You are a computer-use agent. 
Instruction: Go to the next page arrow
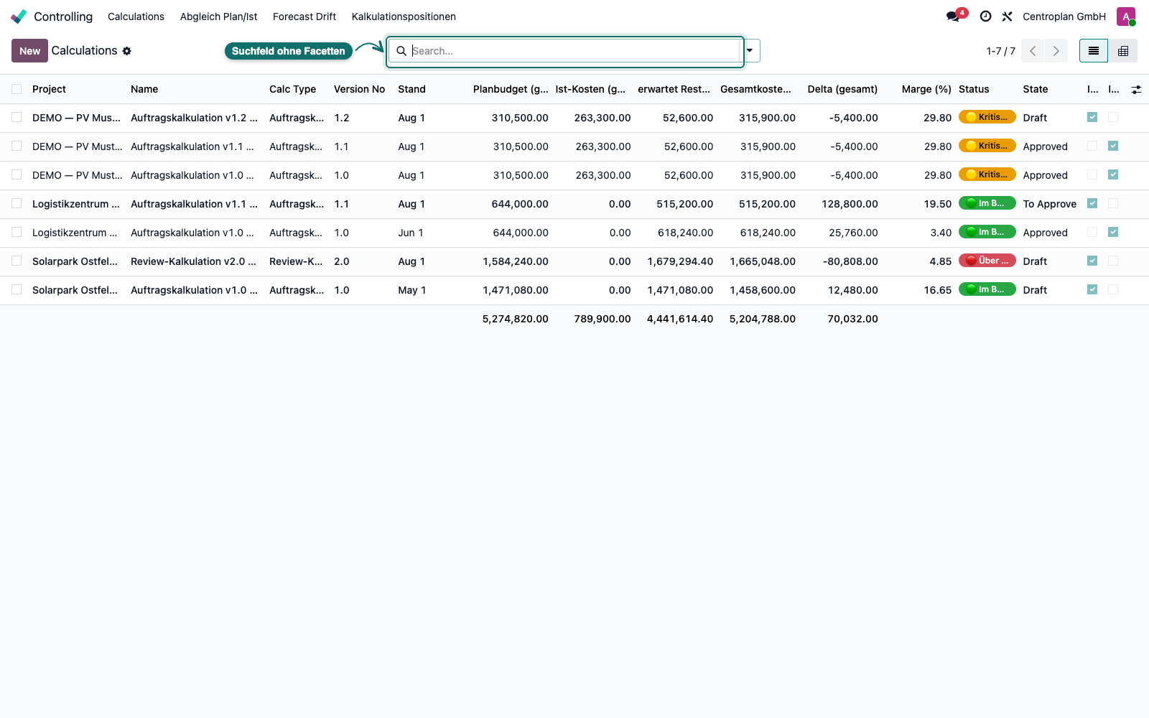1056,51
